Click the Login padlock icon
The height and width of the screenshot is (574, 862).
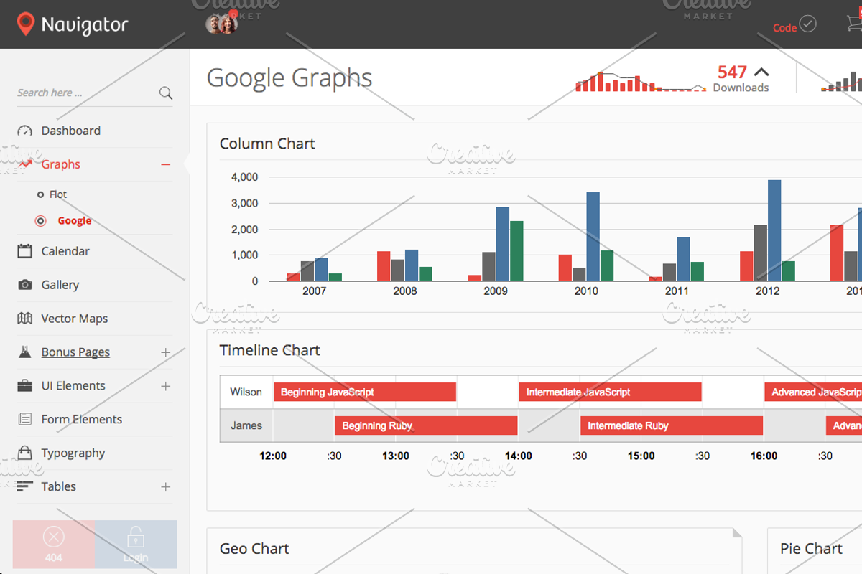135,536
